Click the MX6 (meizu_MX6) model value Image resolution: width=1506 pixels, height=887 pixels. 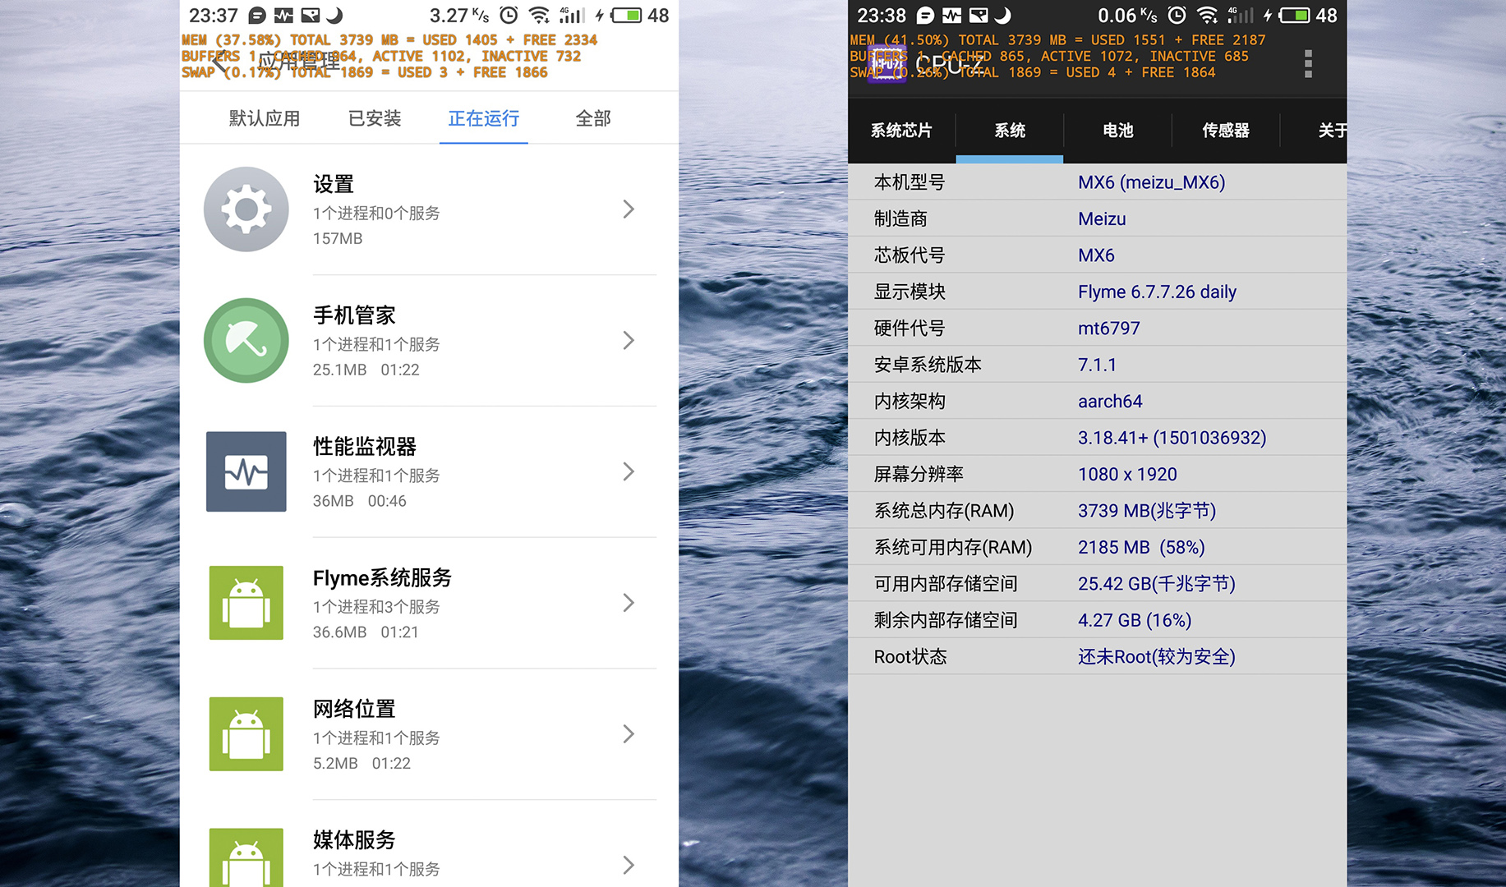coord(1151,182)
